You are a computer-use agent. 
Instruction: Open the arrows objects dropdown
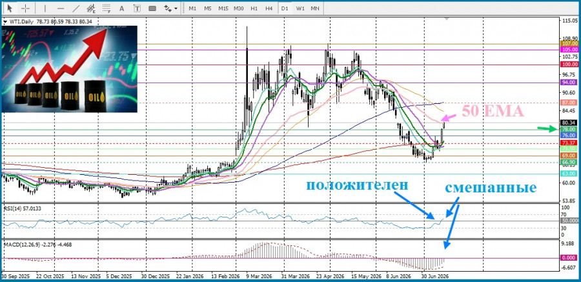coord(170,8)
